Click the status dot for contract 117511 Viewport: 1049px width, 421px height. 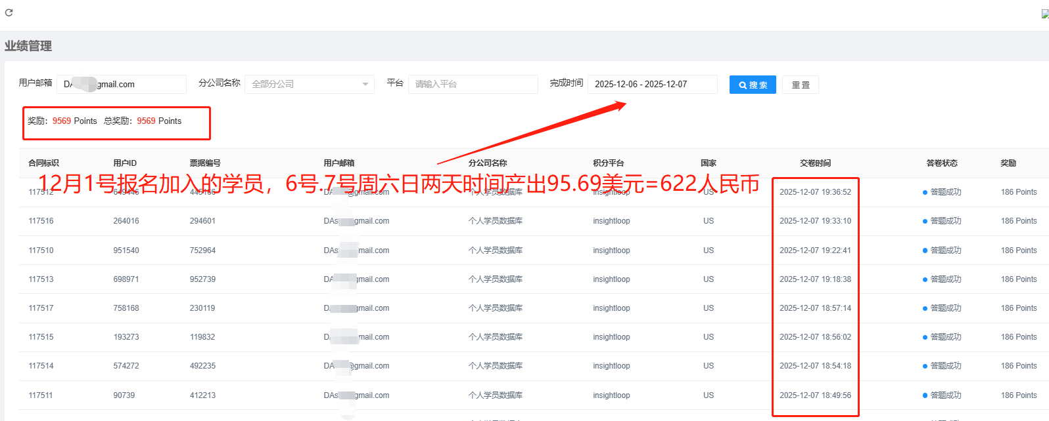[925, 395]
